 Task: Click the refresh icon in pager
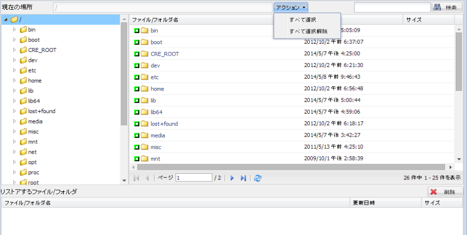click(257, 178)
